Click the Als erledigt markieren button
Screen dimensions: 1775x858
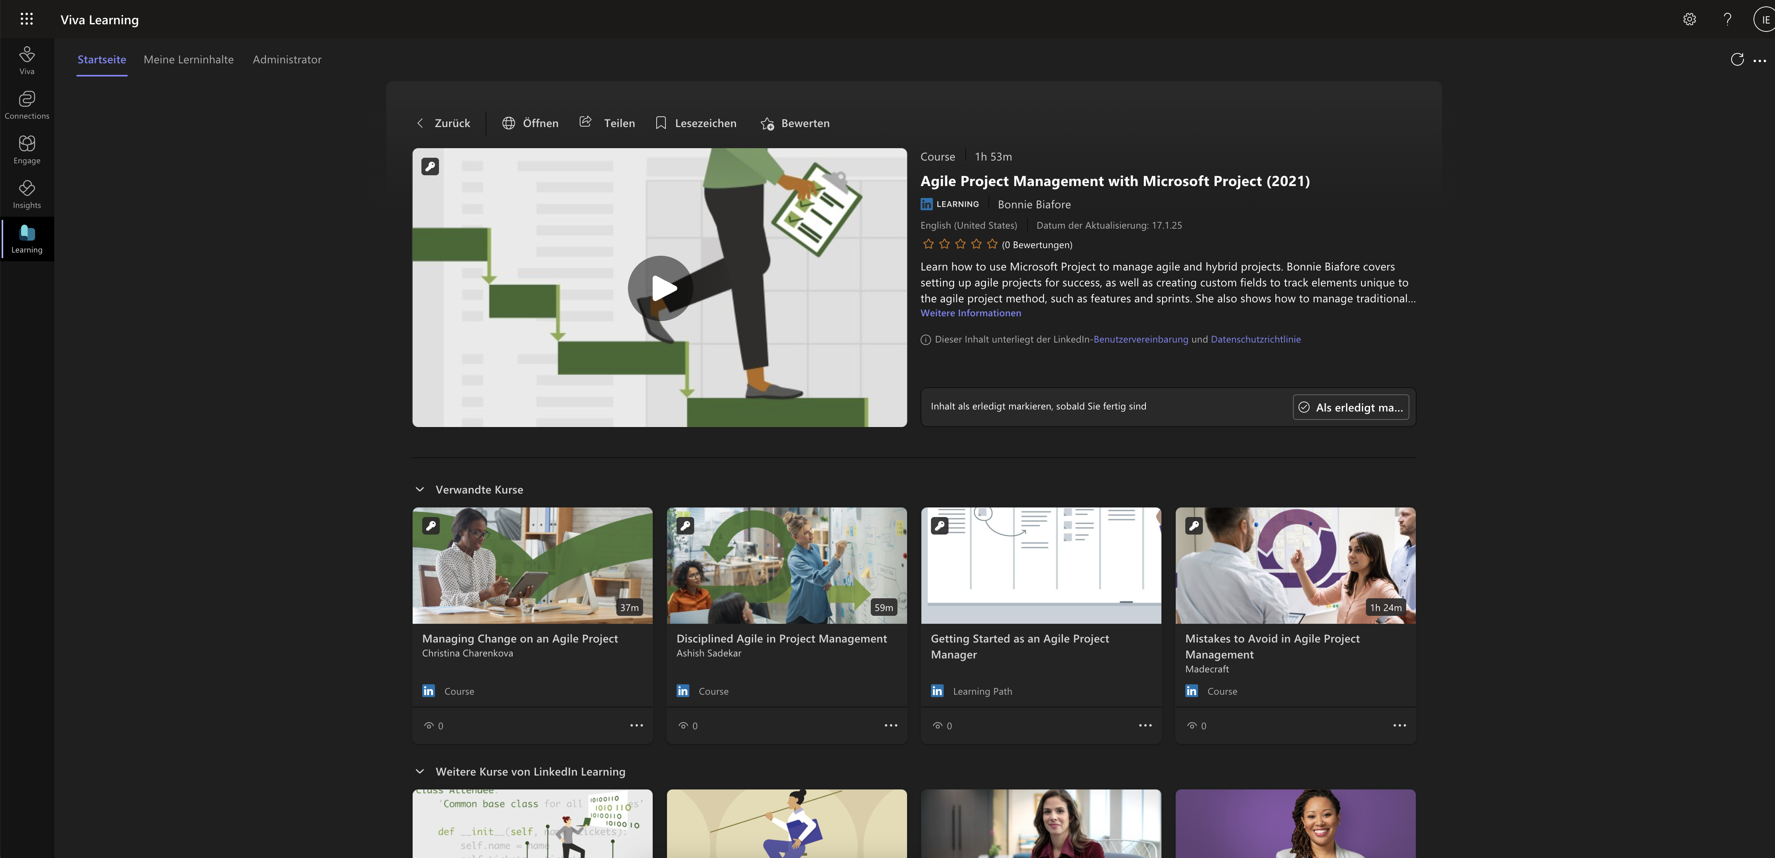[x=1350, y=407]
